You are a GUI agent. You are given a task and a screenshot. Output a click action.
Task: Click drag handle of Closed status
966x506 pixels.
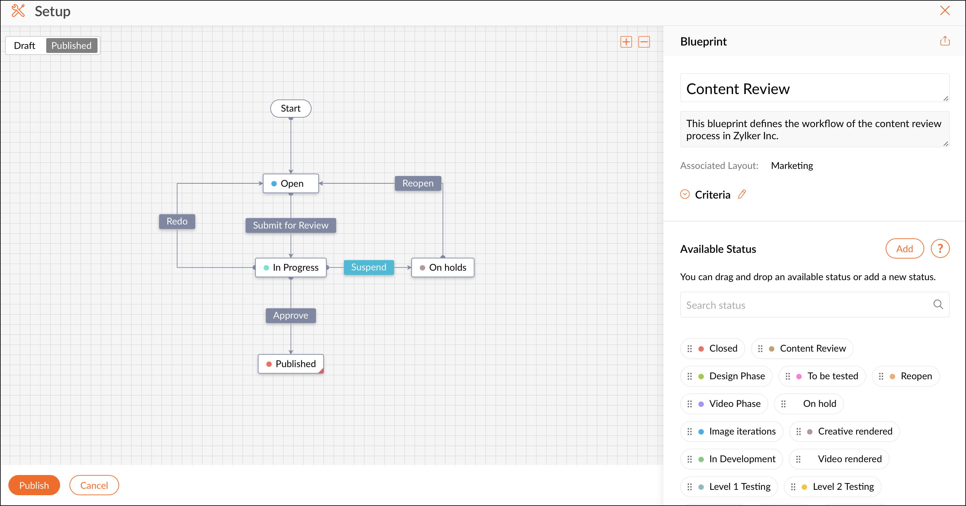click(689, 349)
